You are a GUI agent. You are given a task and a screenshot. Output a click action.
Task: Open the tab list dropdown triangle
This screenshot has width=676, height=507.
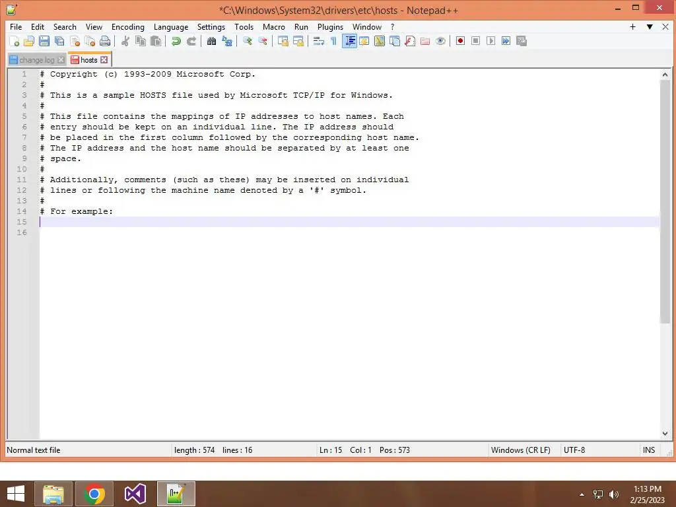point(650,26)
